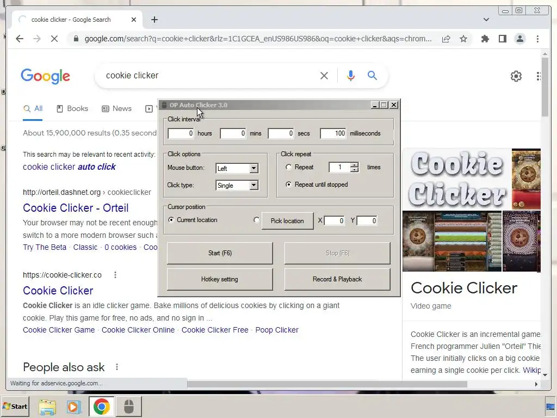Open a new Chrome tab with plus

click(x=154, y=20)
